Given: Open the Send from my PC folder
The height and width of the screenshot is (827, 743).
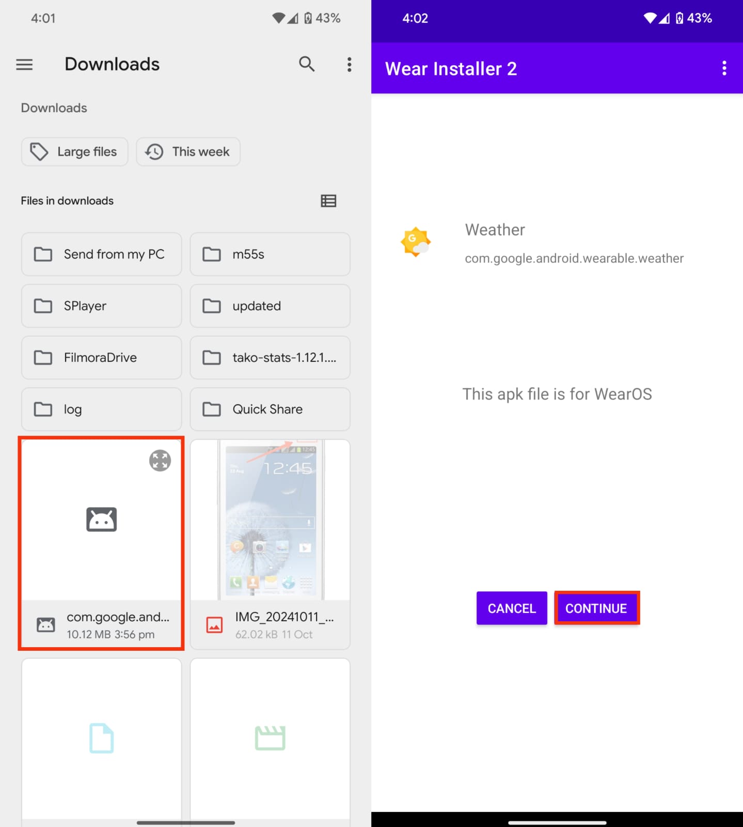Looking at the screenshot, I should 102,254.
